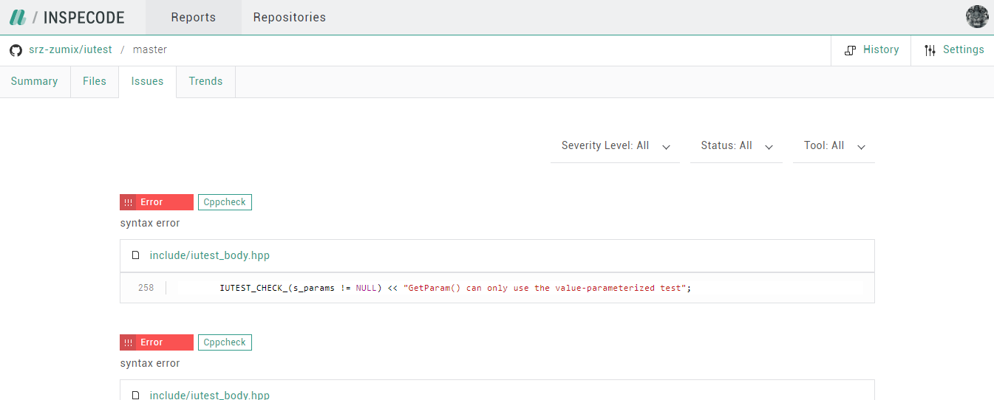Viewport: 994px width, 400px height.
Task: Switch to the Summary tab
Action: pos(34,82)
